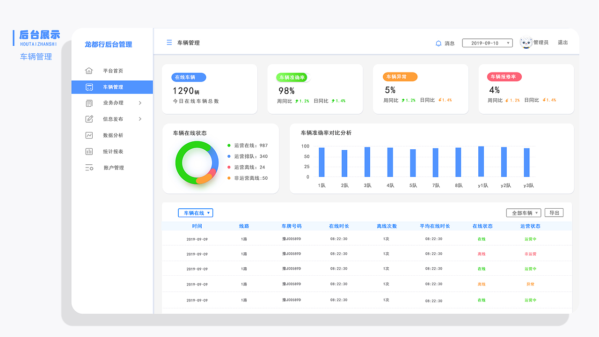Click the 运营状态 column header
The height and width of the screenshot is (337, 599).
[530, 226]
